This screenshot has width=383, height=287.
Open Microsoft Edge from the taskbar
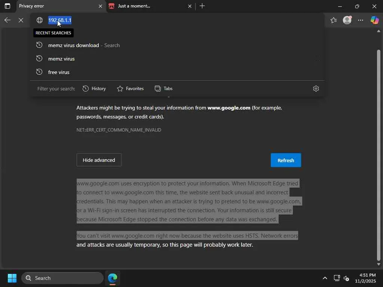(x=113, y=278)
